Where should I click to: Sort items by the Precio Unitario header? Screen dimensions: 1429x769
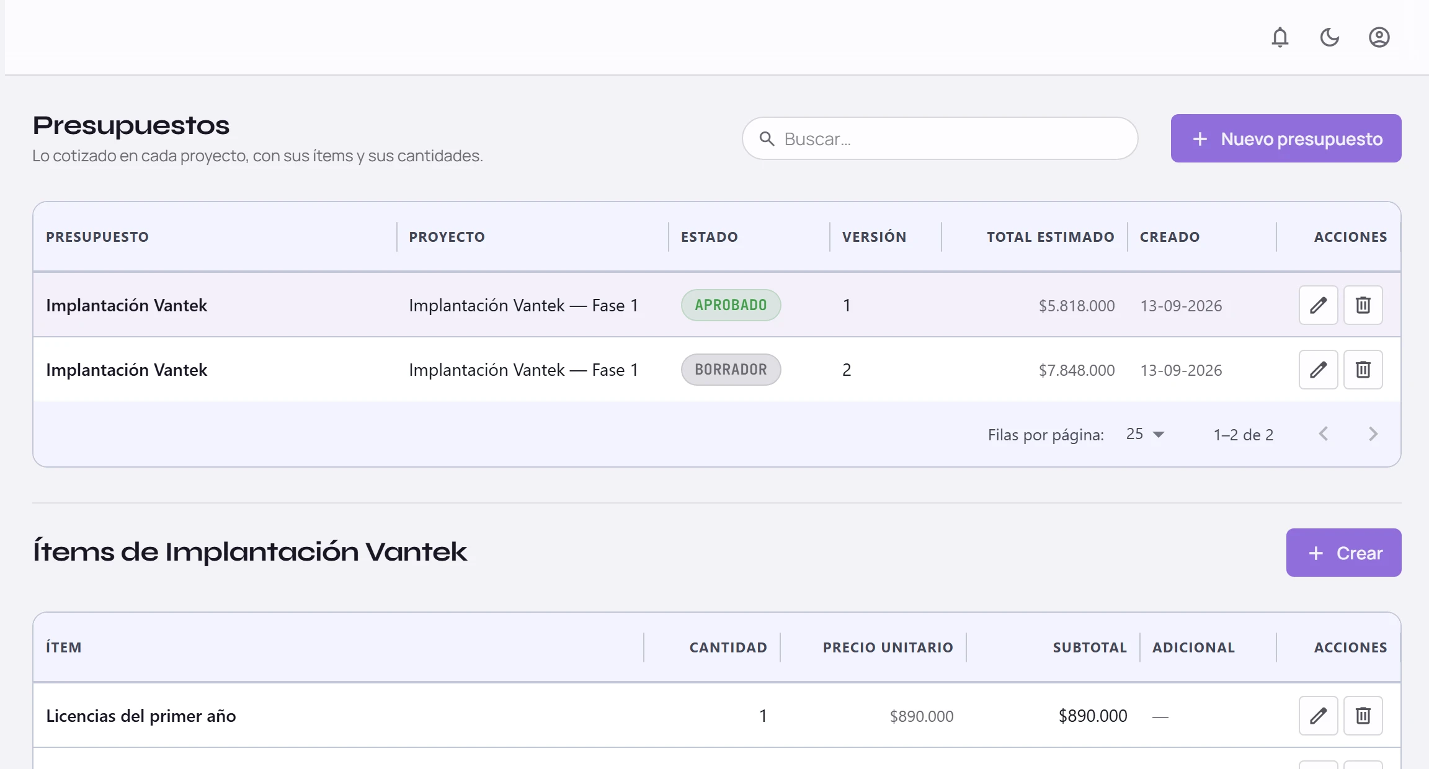point(888,647)
